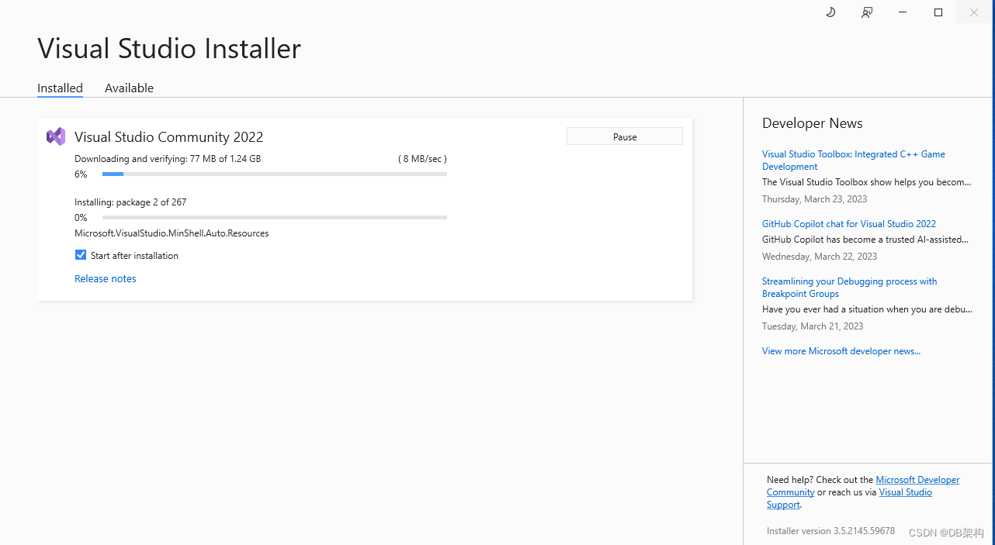Viewport: 995px width, 545px height.
Task: Open the feedback icon in title bar
Action: click(867, 12)
